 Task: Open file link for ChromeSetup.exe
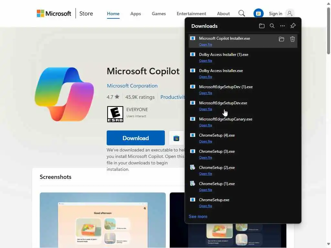pos(205,206)
